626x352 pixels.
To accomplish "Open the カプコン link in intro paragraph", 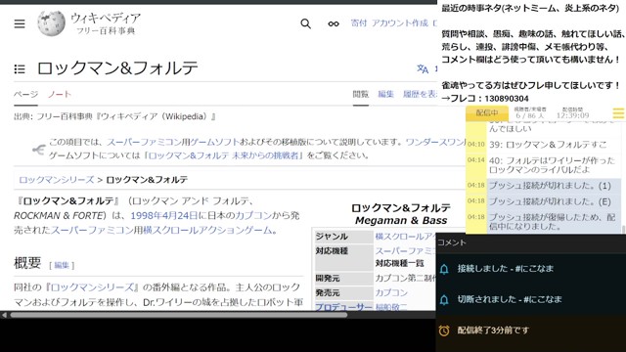I will click(253, 215).
